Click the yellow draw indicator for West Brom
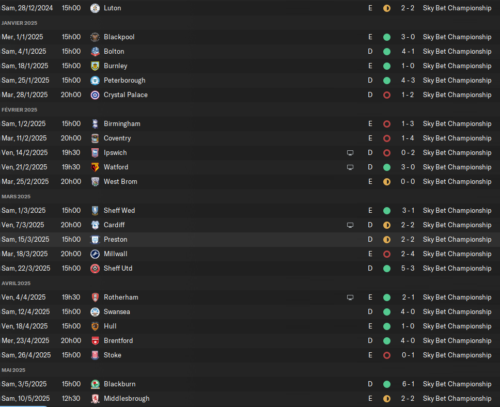Image resolution: width=500 pixels, height=407 pixels. (387, 182)
